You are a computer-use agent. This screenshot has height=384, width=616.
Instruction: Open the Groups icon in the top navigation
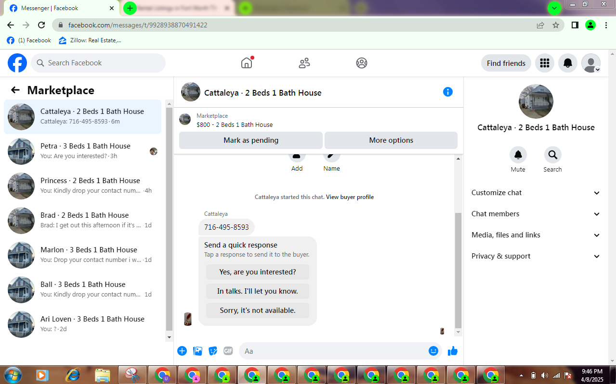(x=362, y=63)
